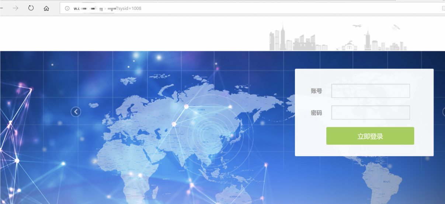The height and width of the screenshot is (204, 445).
Task: Focus the 密码 password input field
Action: pos(371,113)
